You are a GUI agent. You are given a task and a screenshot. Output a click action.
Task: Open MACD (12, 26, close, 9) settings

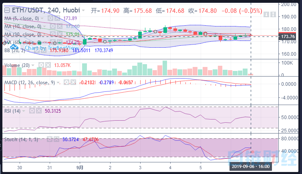tap(66, 83)
